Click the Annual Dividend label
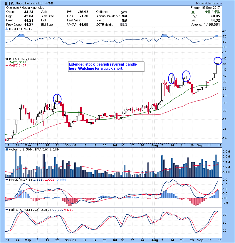This screenshot has height=243, width=235. (x=108, y=16)
